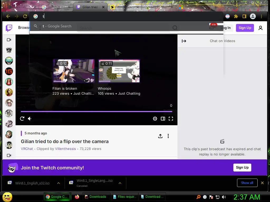Screen dimensions: 270x202
Task: Toggle theatre mode in the player
Action: [x=163, y=119]
